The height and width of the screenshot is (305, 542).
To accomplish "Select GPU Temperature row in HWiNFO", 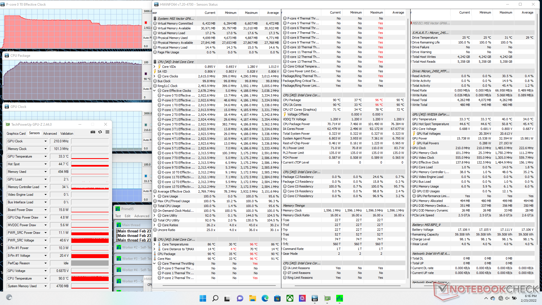I will 473,119.
